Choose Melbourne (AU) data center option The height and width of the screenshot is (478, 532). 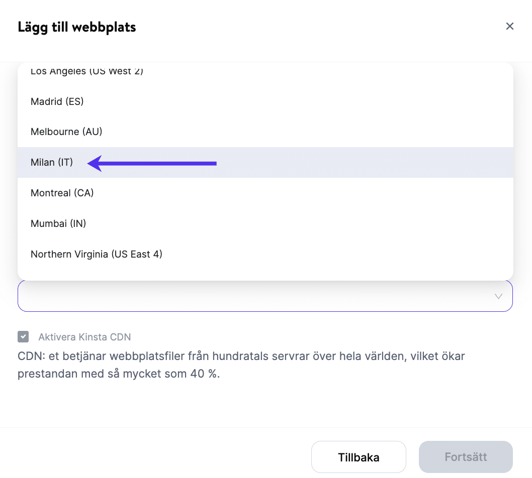tap(66, 132)
